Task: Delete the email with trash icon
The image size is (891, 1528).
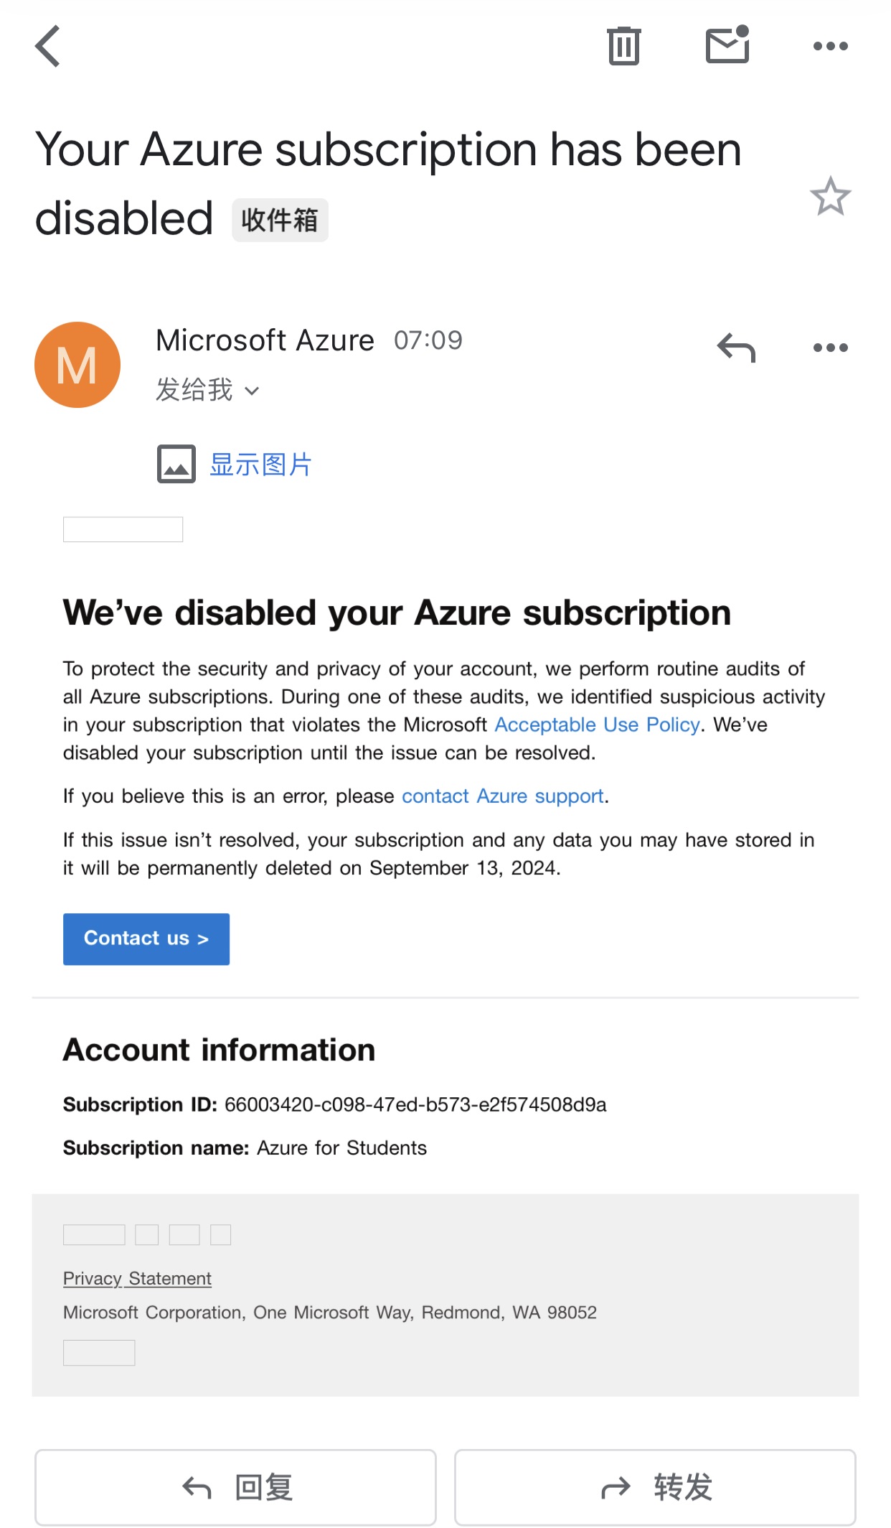Action: coord(623,46)
